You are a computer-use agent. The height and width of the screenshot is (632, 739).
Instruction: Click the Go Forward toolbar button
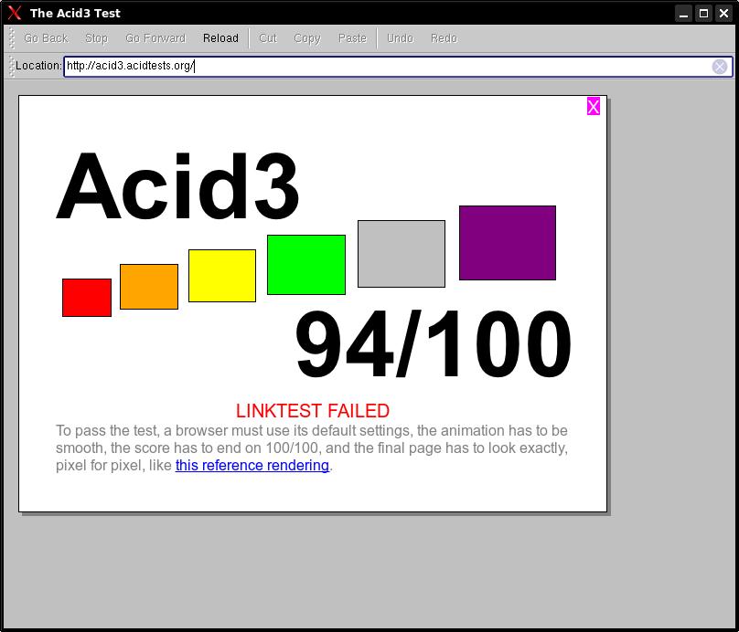(x=155, y=38)
